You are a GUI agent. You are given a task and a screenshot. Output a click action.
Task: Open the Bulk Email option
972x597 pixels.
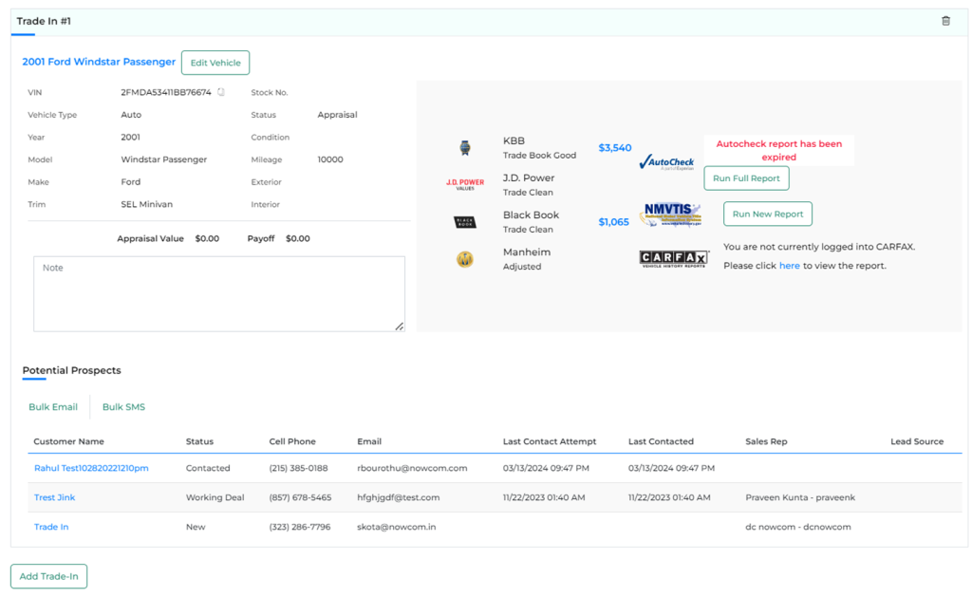coord(53,407)
